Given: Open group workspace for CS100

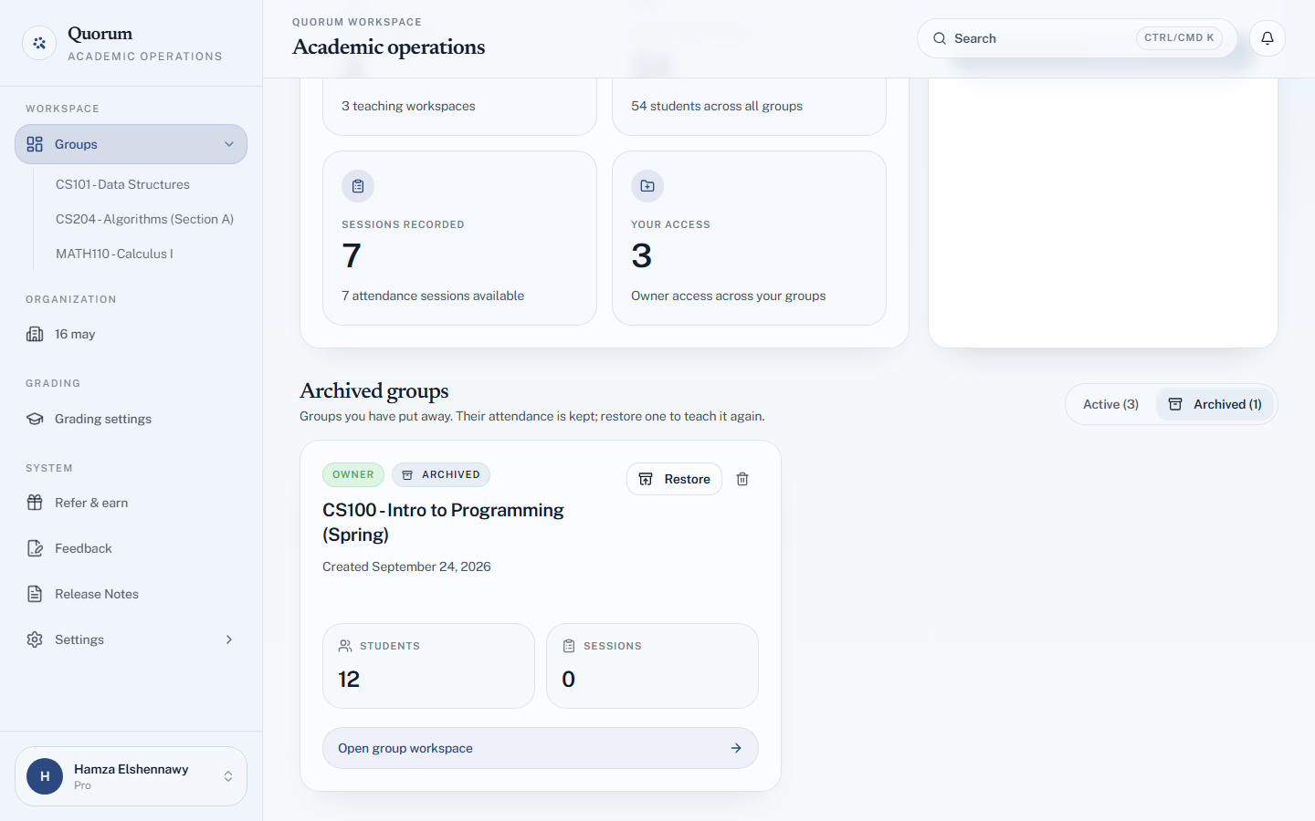Looking at the screenshot, I should (541, 748).
